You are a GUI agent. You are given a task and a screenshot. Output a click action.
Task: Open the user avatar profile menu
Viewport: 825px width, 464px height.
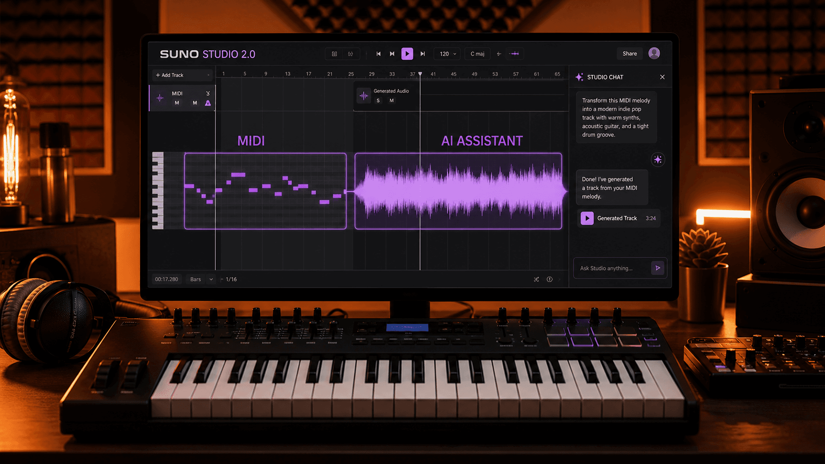click(x=654, y=53)
